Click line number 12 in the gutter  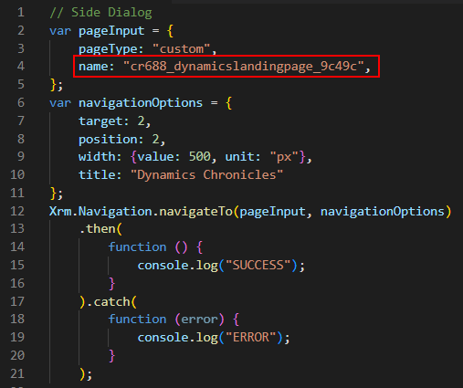(17, 212)
